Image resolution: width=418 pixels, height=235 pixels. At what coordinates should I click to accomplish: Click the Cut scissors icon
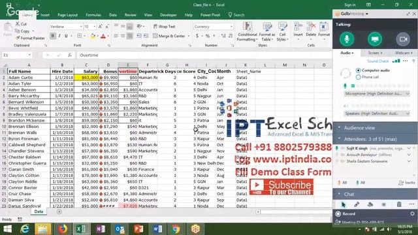(18, 24)
